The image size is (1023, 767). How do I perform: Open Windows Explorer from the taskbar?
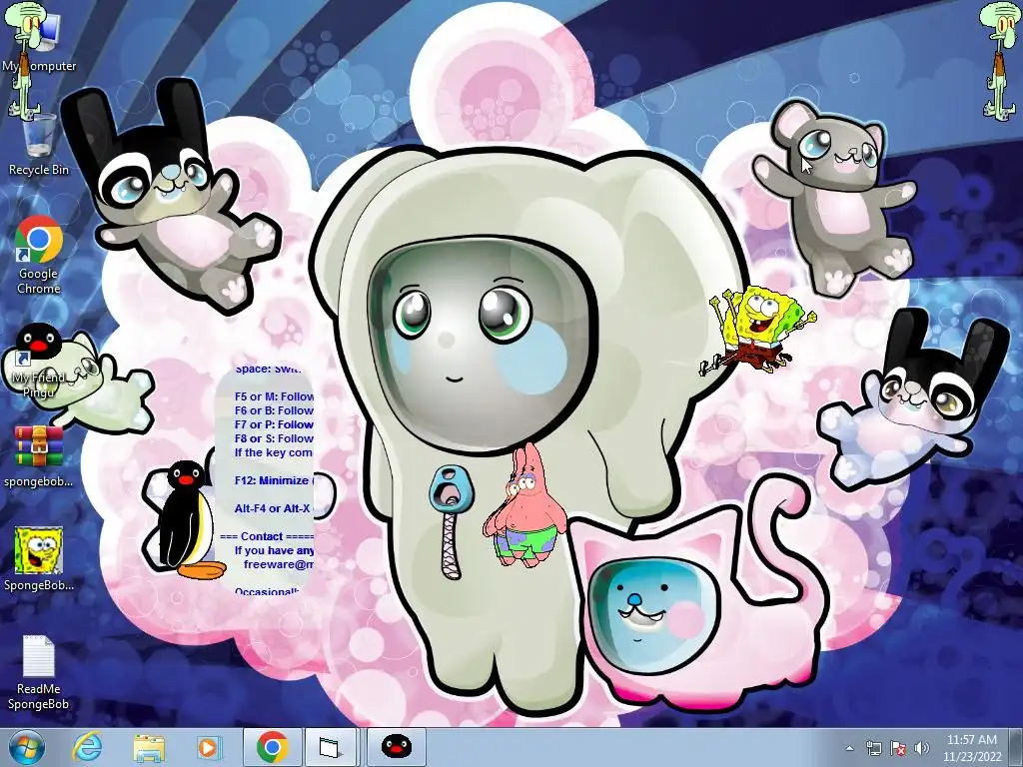pos(149,747)
